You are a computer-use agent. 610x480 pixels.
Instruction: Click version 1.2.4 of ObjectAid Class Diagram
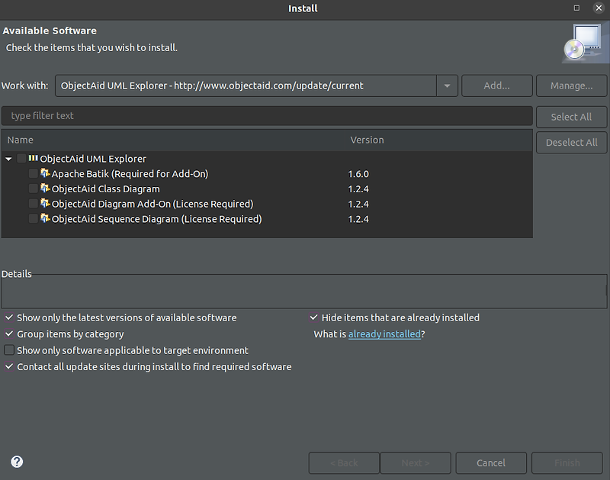pyautogui.click(x=358, y=189)
